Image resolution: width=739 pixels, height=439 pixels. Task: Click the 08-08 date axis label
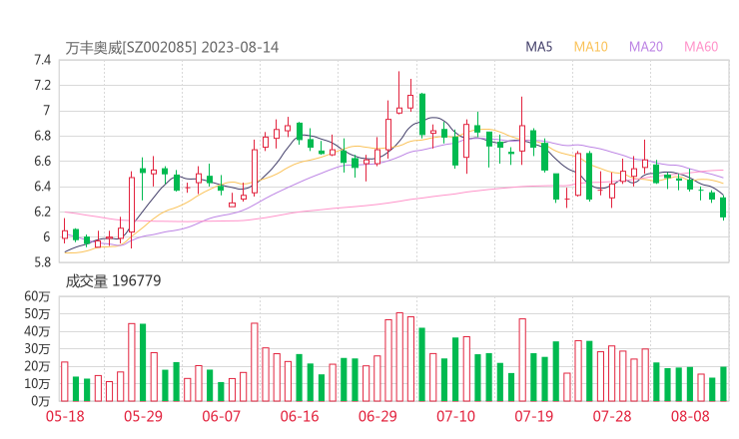pos(690,416)
